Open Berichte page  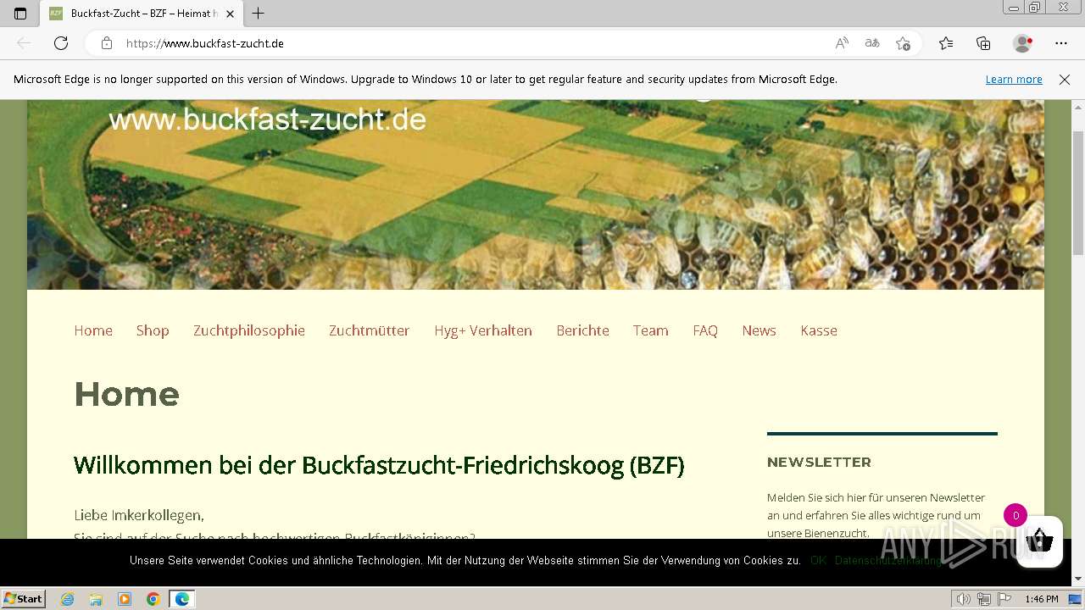[x=582, y=330]
